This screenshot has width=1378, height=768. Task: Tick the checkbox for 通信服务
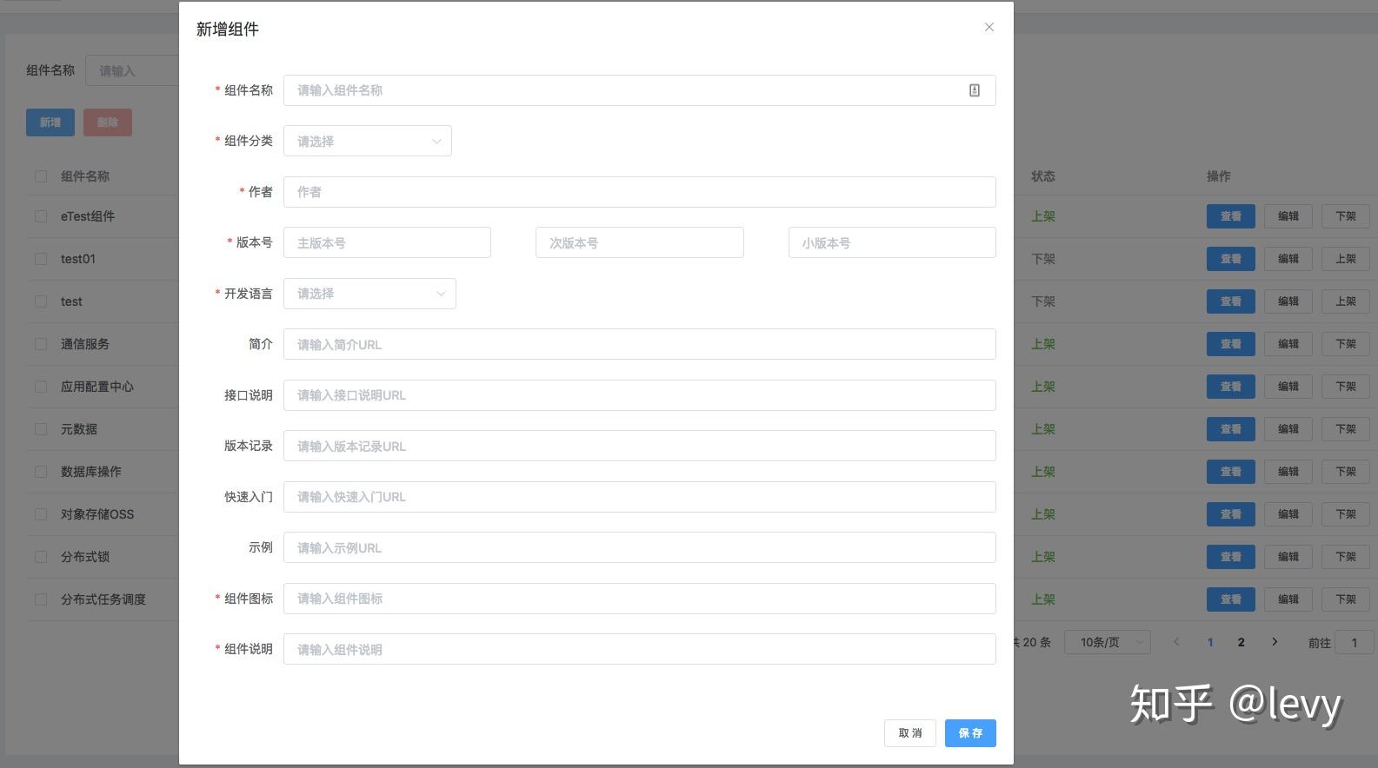(x=41, y=344)
